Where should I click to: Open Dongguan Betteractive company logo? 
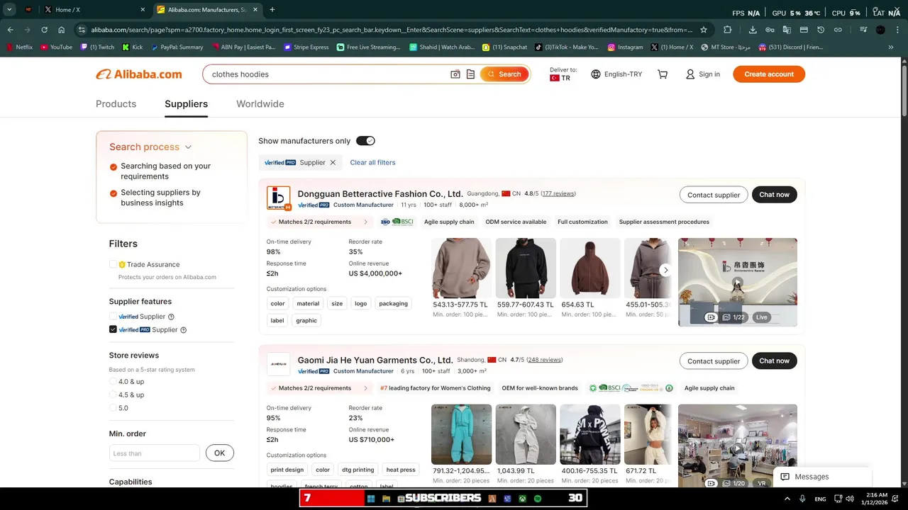click(x=279, y=198)
